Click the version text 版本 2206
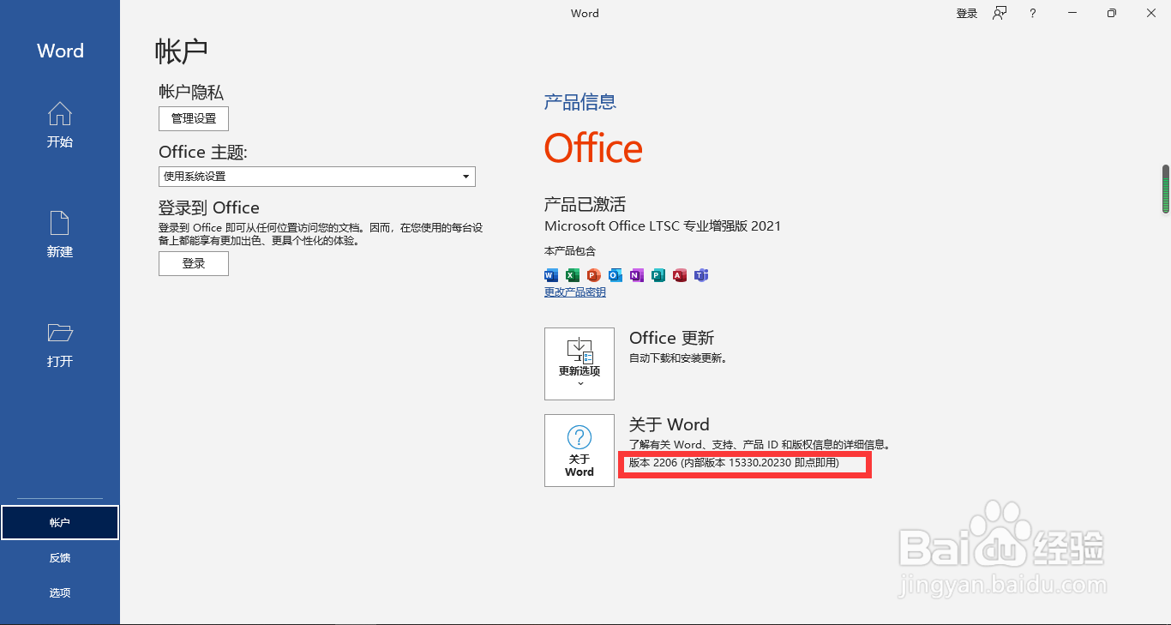This screenshot has height=625, width=1171. coord(734,463)
